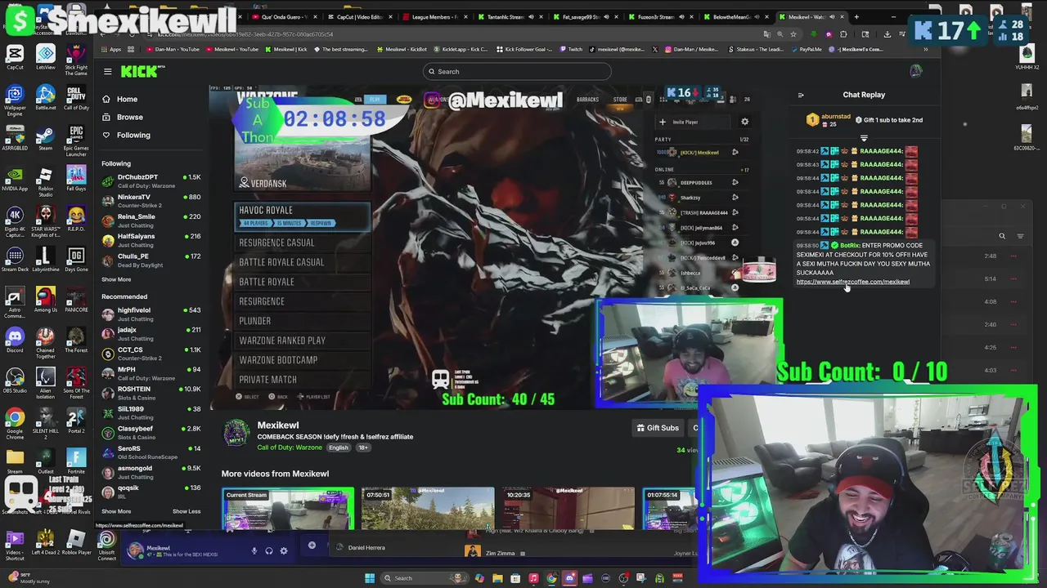The width and height of the screenshot is (1047, 588).
Task: Open the Current Stream video thumbnail
Action: tap(288, 509)
